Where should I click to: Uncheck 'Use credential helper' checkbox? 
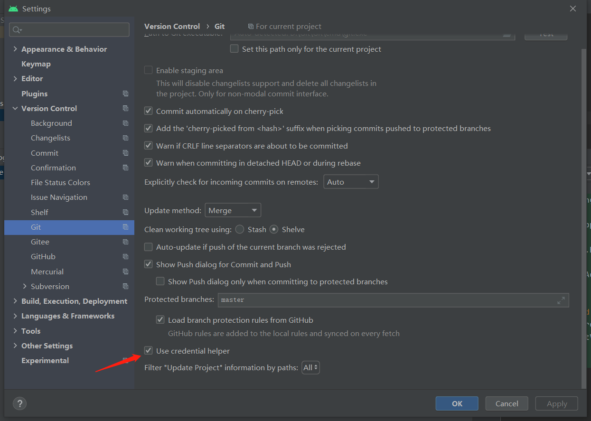149,351
